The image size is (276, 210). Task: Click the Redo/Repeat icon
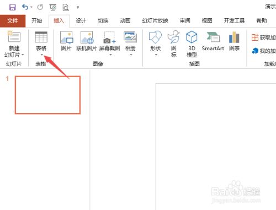40,7
